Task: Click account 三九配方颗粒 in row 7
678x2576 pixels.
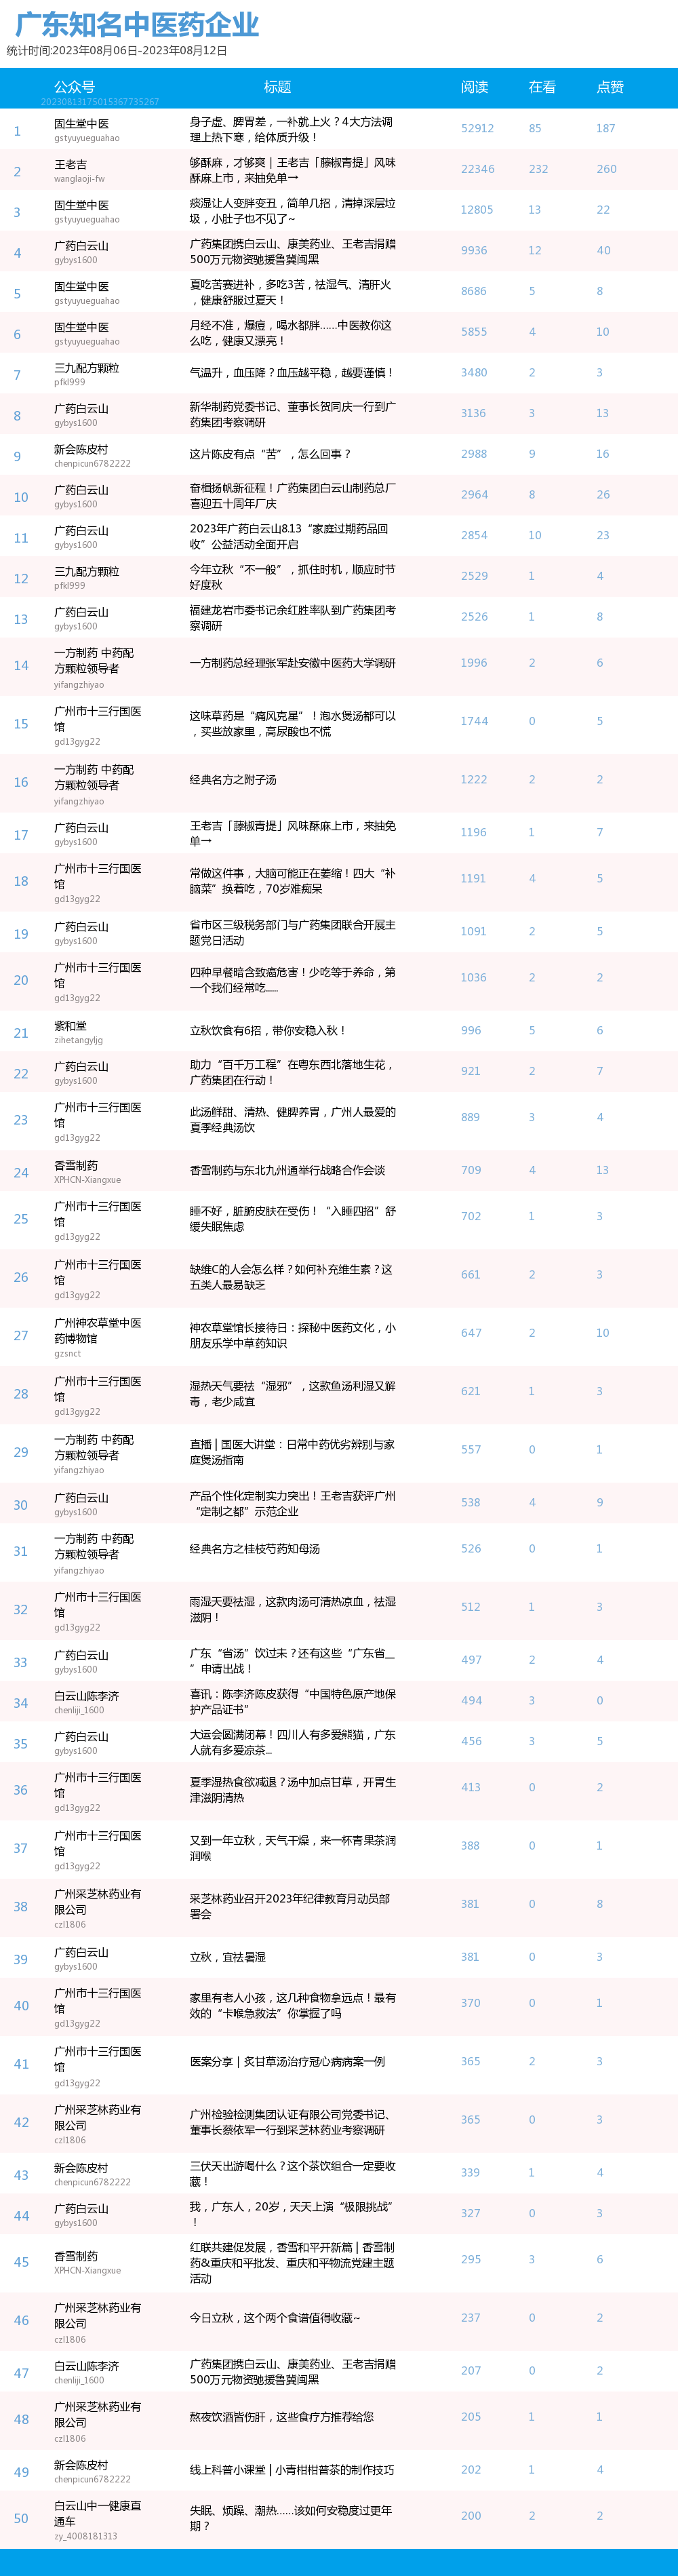Action: [x=86, y=368]
